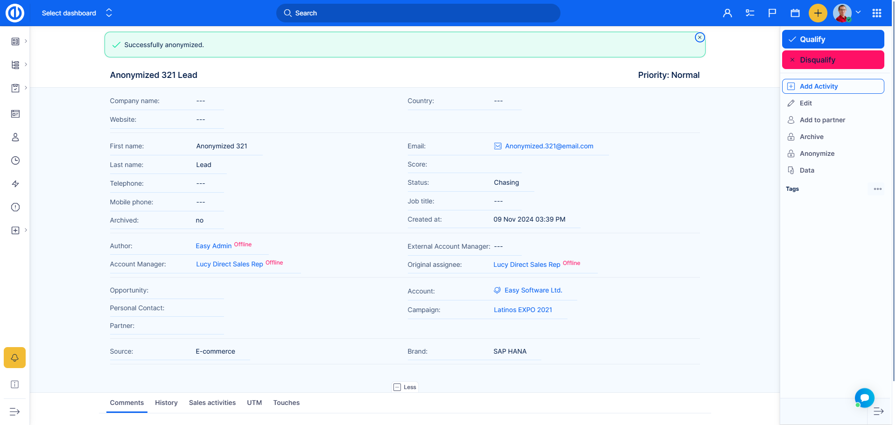Screen dimensions: 896x425
Task: Click the flag icon in top bar
Action: pos(772,13)
